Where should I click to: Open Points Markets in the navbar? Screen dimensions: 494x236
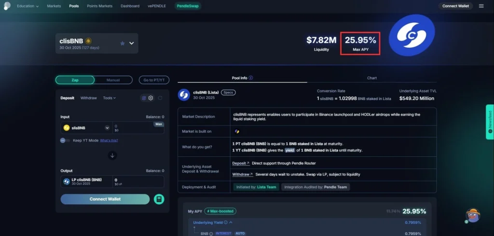click(99, 6)
